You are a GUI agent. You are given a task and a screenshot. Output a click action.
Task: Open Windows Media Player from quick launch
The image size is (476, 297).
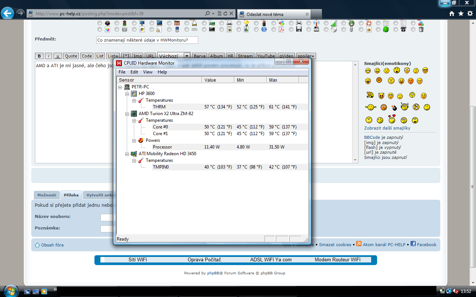[x=44, y=292]
